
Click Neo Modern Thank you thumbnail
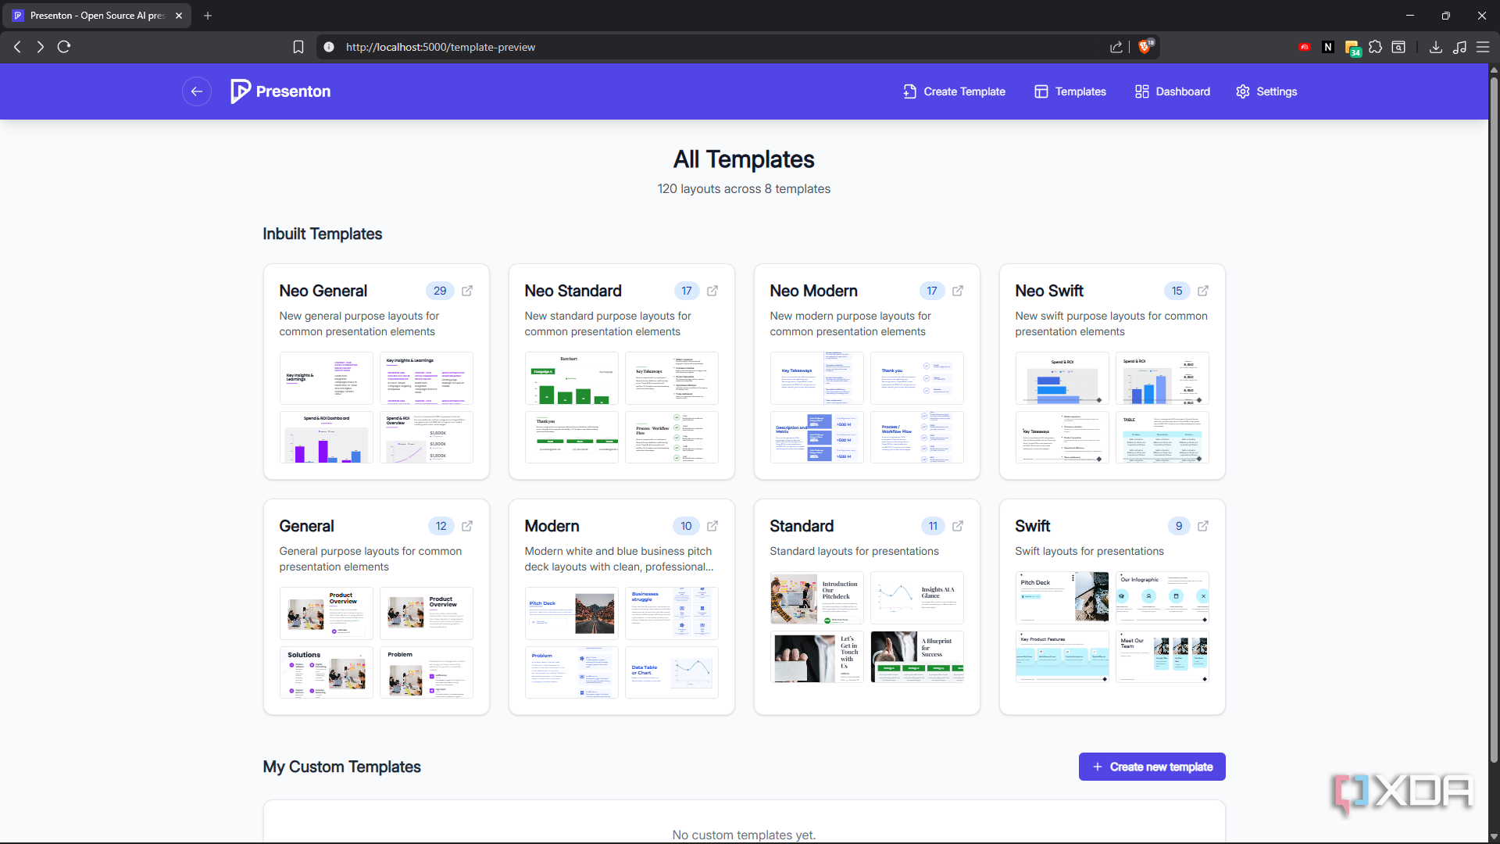tap(917, 378)
